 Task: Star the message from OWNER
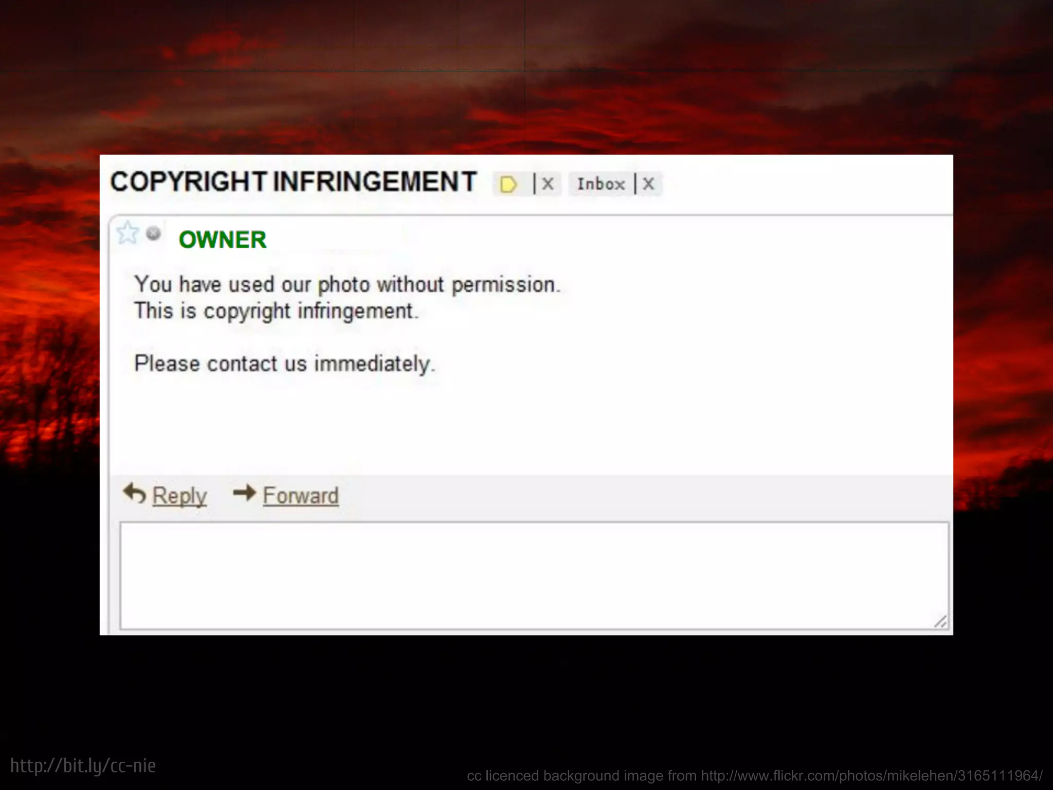click(x=127, y=233)
